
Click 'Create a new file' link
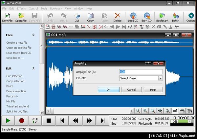[17, 43]
